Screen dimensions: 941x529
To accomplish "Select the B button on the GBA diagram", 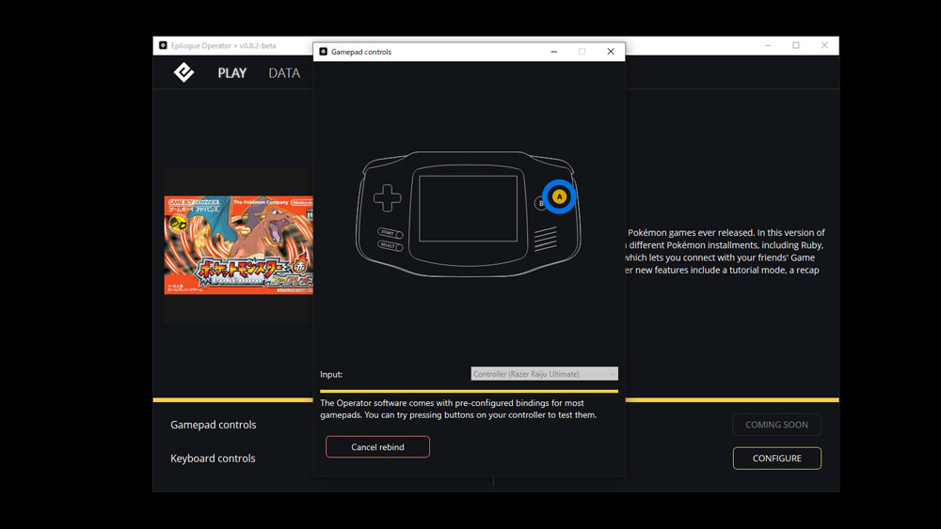I will click(x=541, y=203).
